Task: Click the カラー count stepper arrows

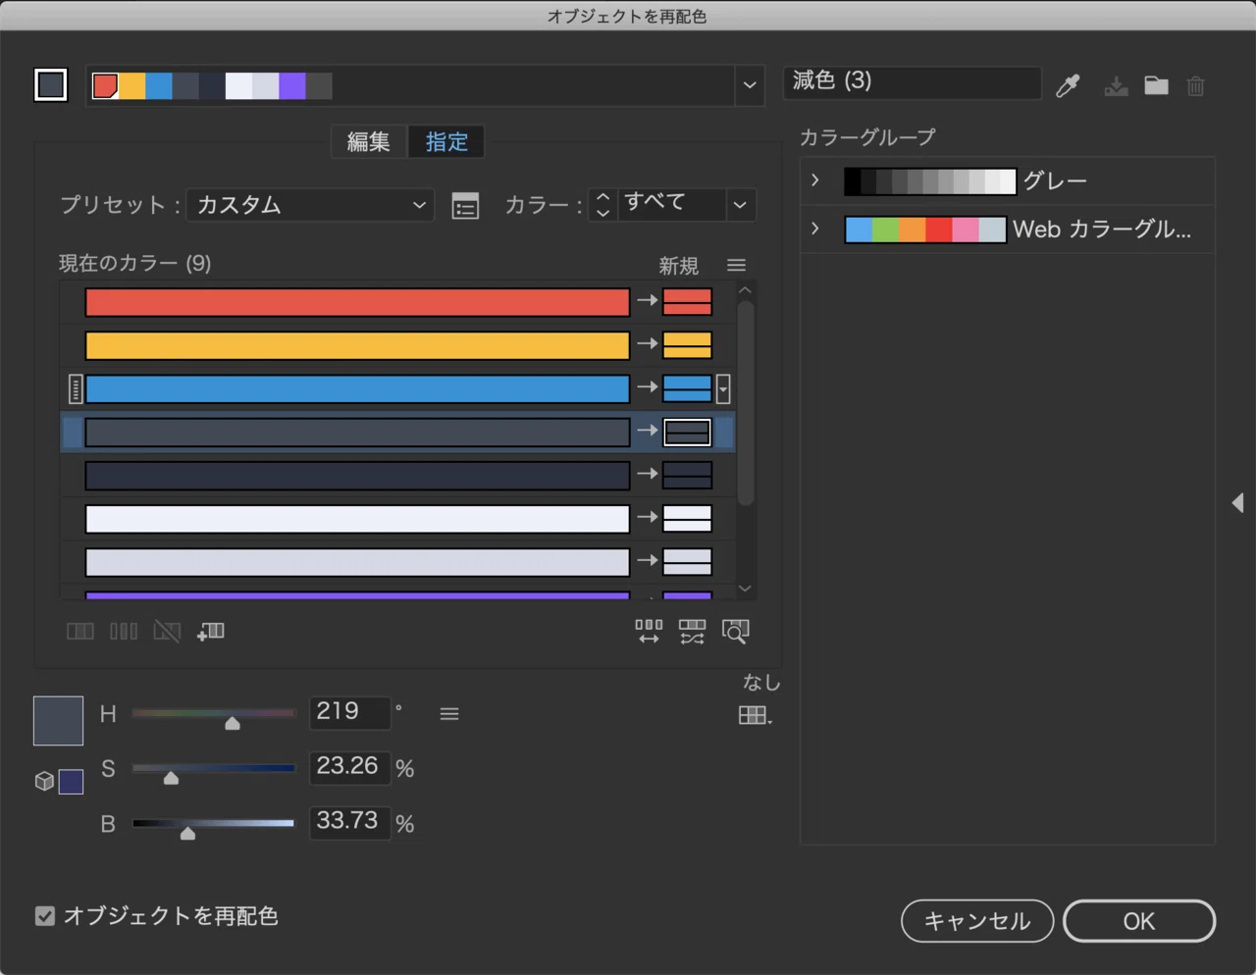Action: coord(602,204)
